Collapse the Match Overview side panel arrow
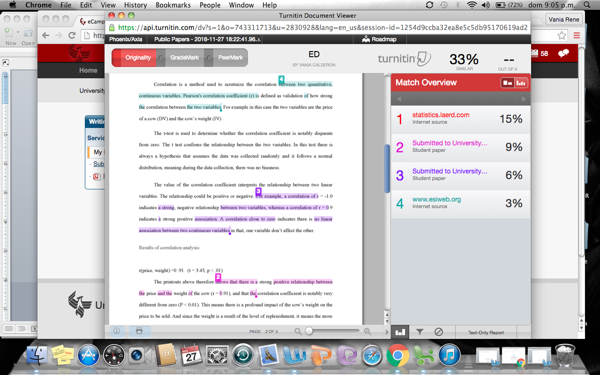Screen dimensions: 600x375 (x=387, y=332)
